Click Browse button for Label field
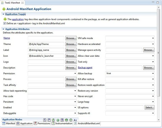Screen dimensions: 162x128 point(71,50)
